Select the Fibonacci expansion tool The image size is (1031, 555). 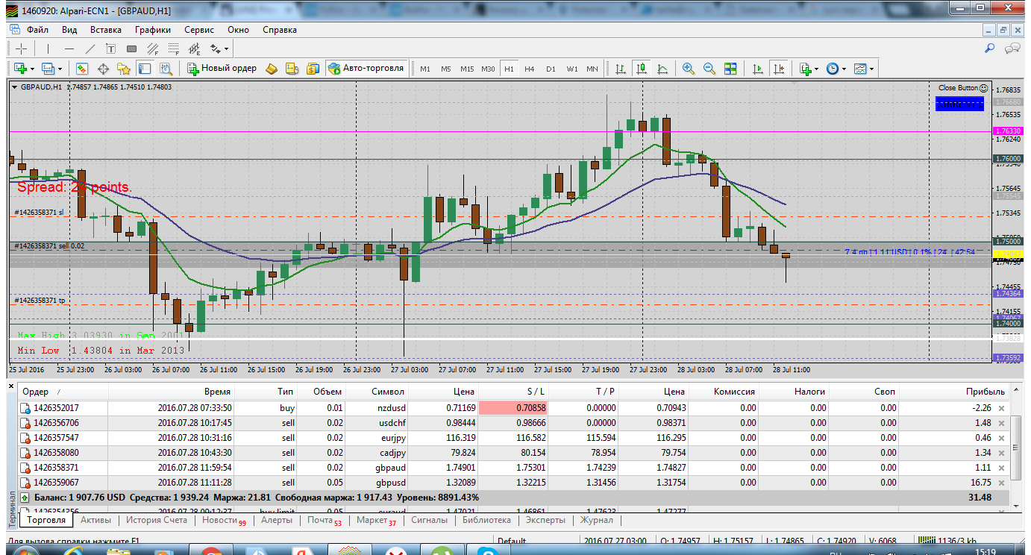[195, 48]
